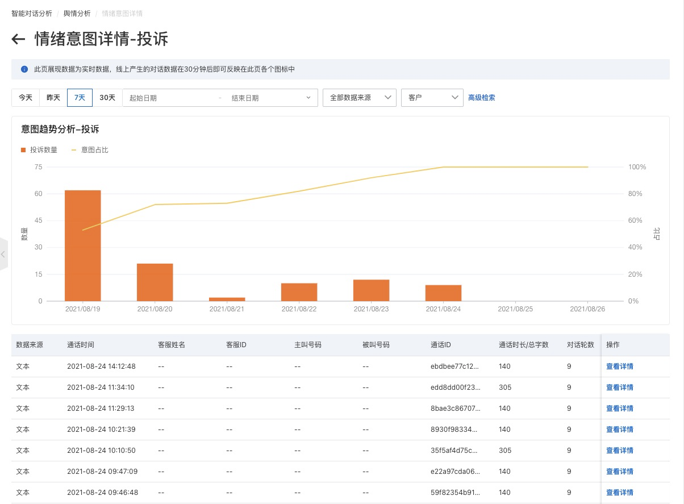Click the 起始日期 input field
The width and height of the screenshot is (684, 504).
170,98
